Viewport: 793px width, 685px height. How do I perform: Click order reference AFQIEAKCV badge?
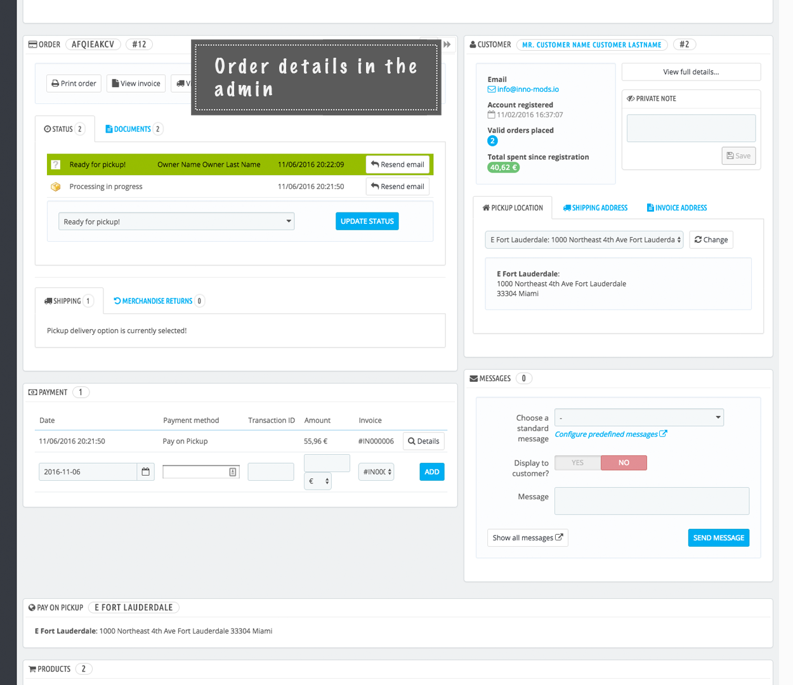93,44
